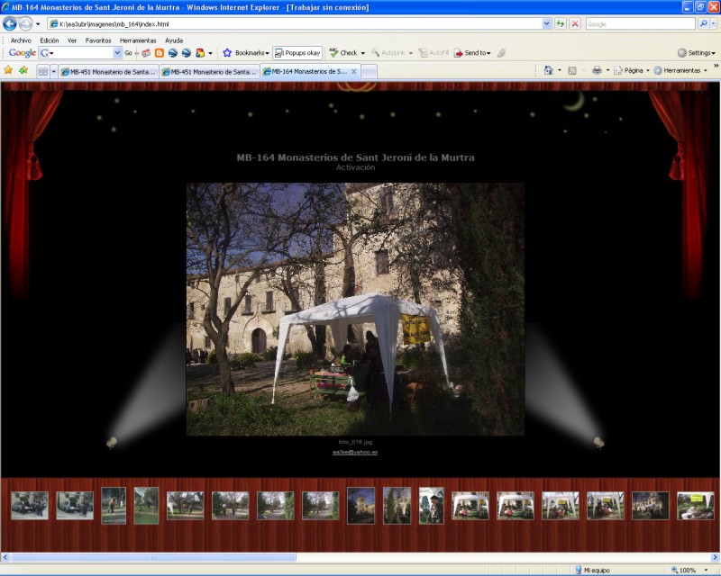Click the AutoLink button
This screenshot has width=721, height=576.
(x=389, y=53)
